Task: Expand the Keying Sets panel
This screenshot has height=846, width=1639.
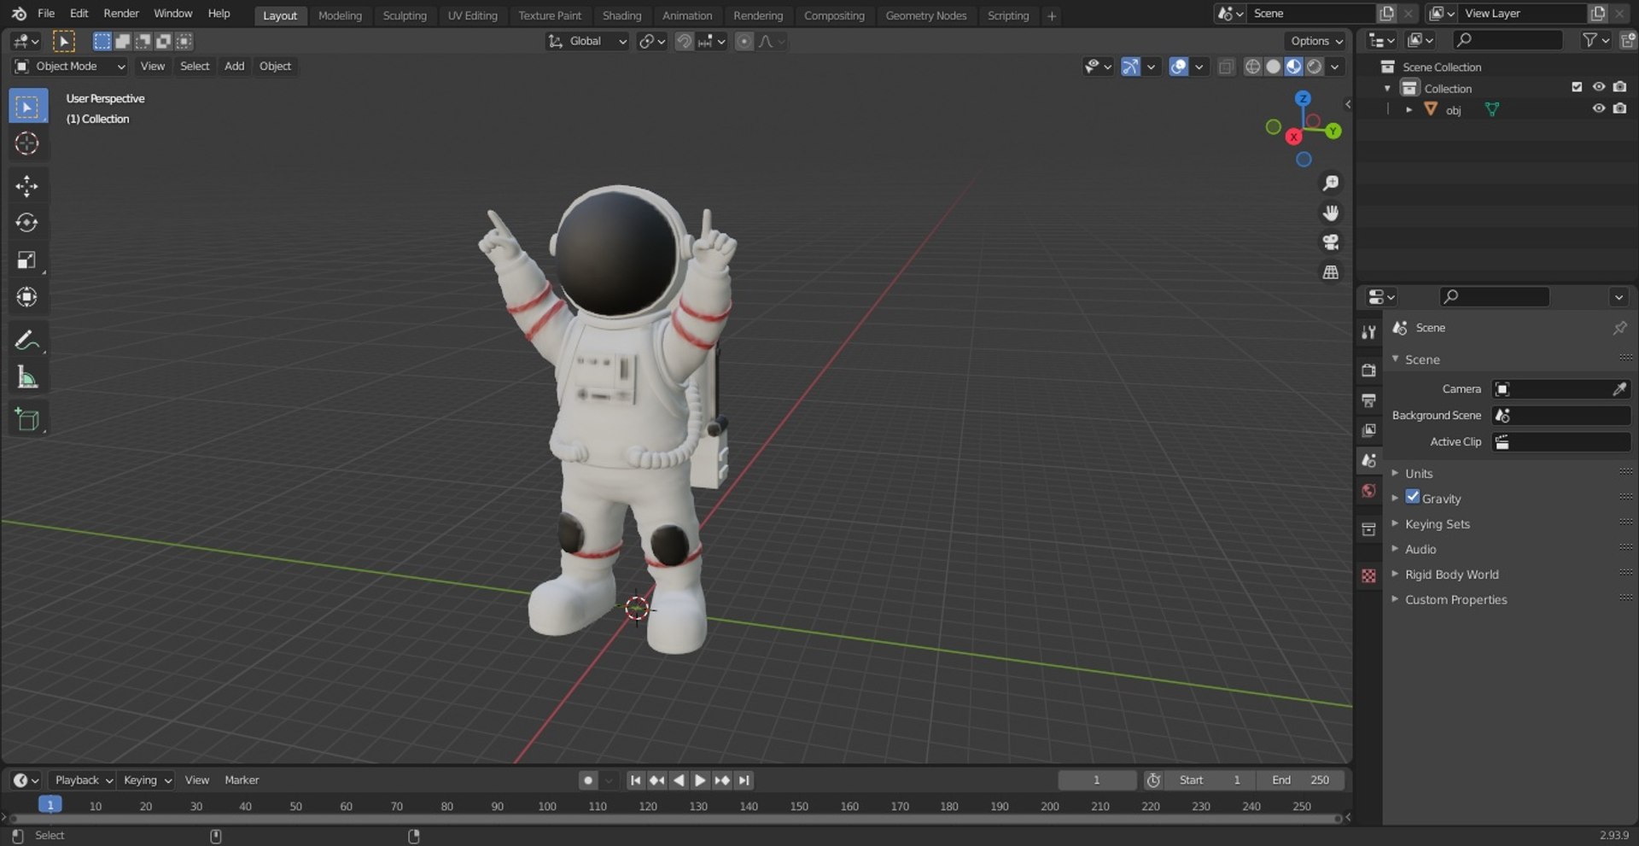Action: 1437,524
